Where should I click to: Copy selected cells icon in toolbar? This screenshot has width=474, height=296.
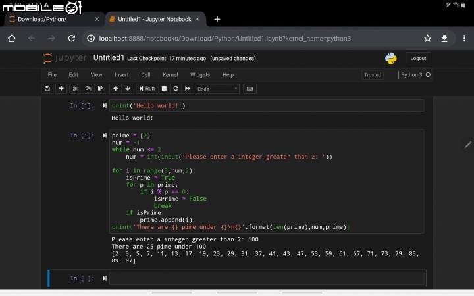coord(88,89)
